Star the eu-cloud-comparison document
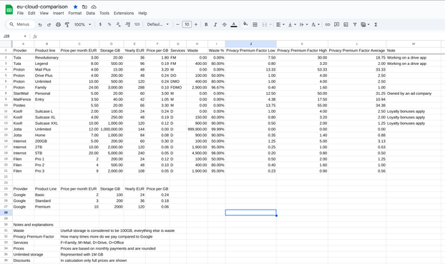The image size is (445, 264). click(75, 7)
